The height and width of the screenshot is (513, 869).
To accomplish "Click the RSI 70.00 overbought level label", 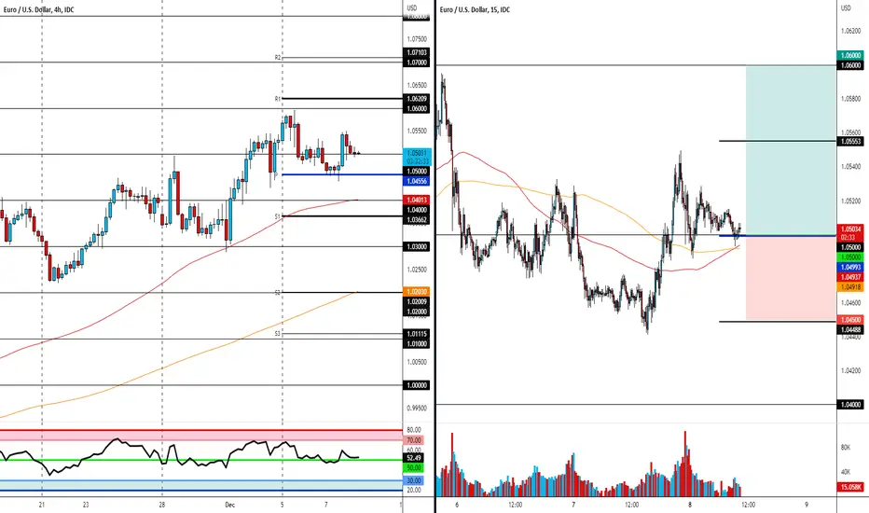I will pos(414,440).
